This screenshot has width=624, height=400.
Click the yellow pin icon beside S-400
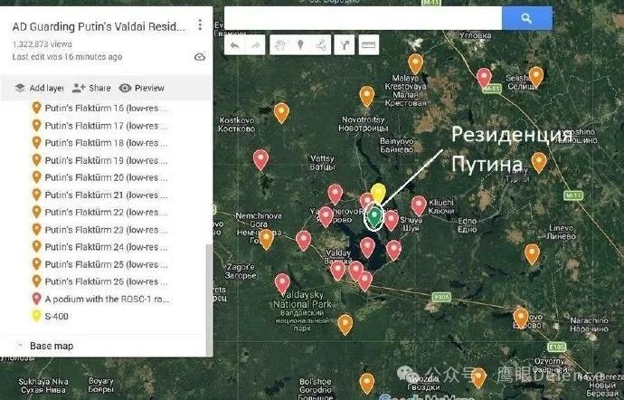(36, 316)
